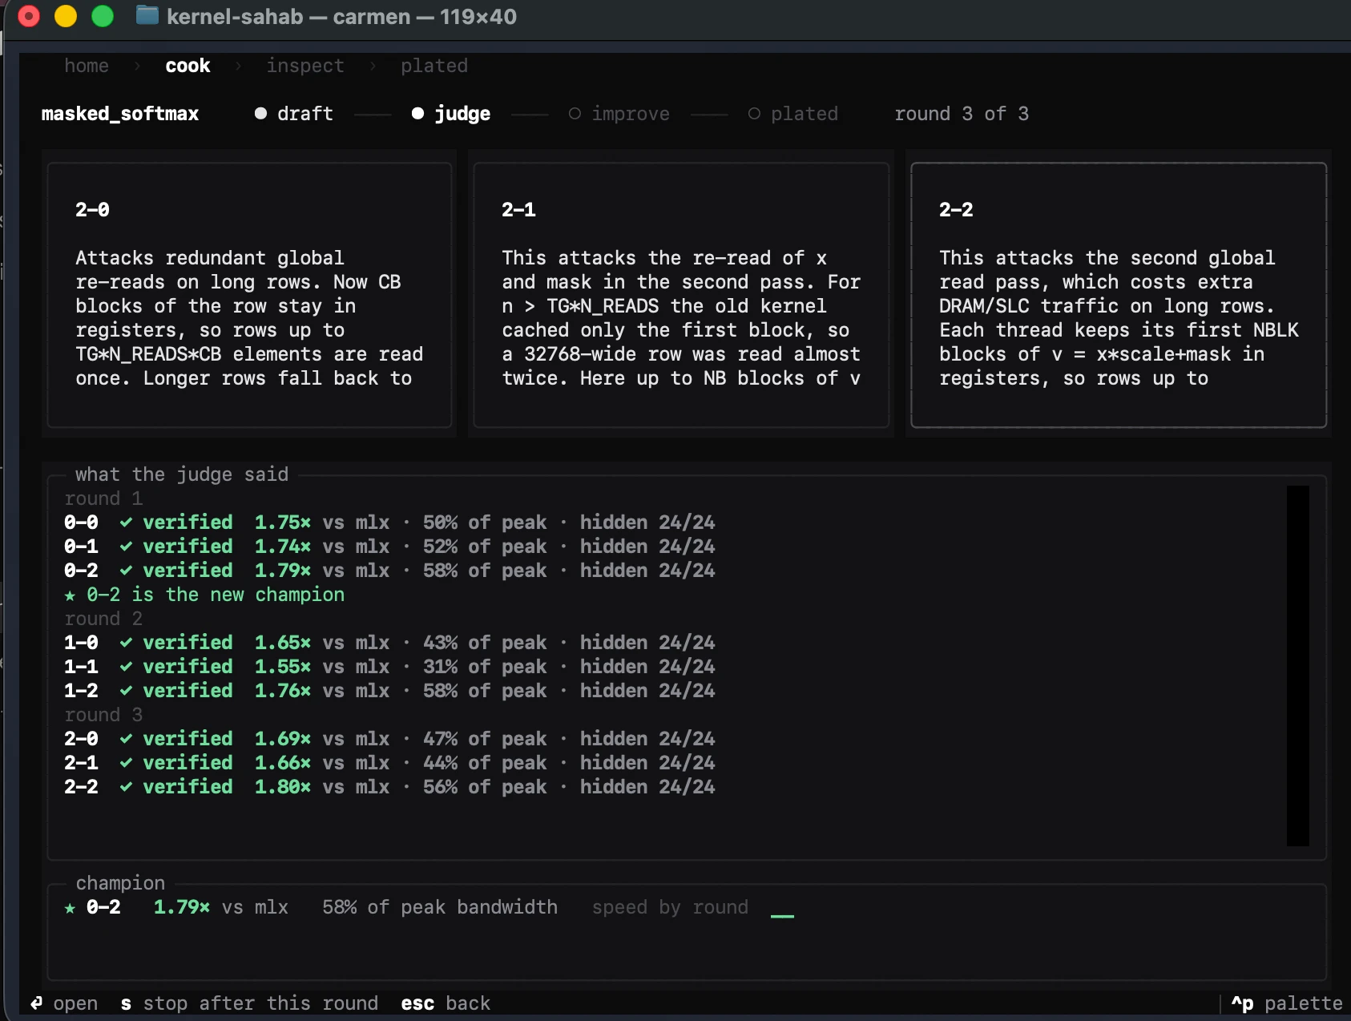
Task: Select the draft stage indicator
Action: (294, 114)
